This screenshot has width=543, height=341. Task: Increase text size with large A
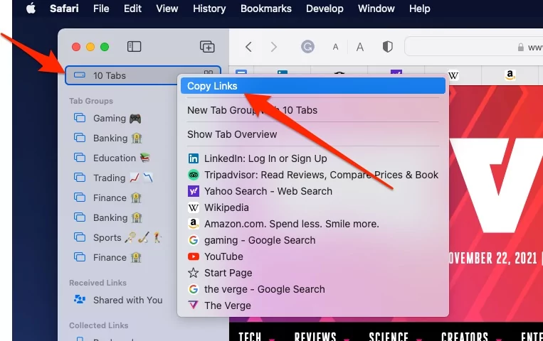pos(360,47)
